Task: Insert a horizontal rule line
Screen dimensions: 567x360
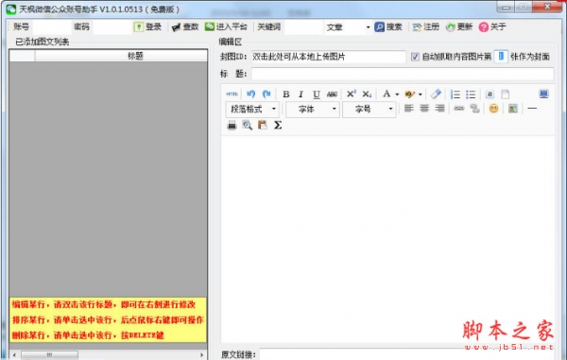Action: [532, 108]
